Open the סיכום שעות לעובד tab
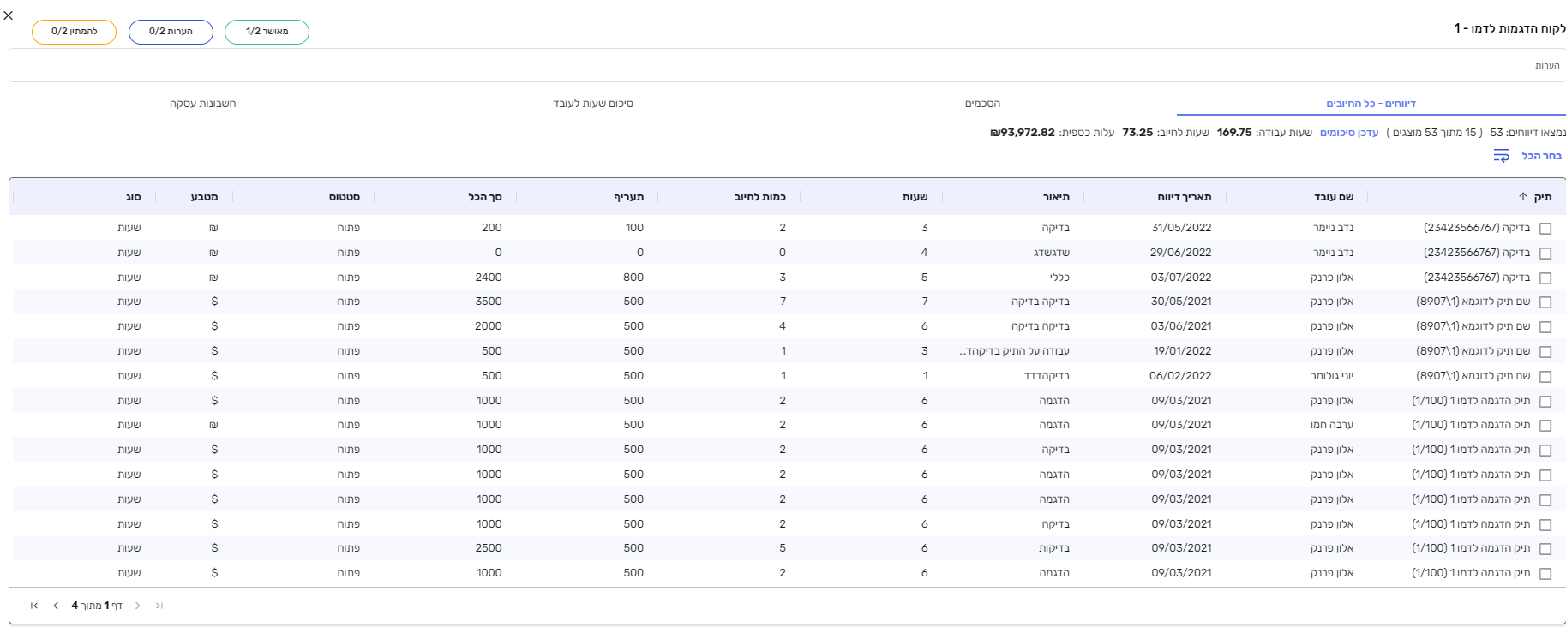Viewport: 1566px width, 627px height. pyautogui.click(x=593, y=104)
